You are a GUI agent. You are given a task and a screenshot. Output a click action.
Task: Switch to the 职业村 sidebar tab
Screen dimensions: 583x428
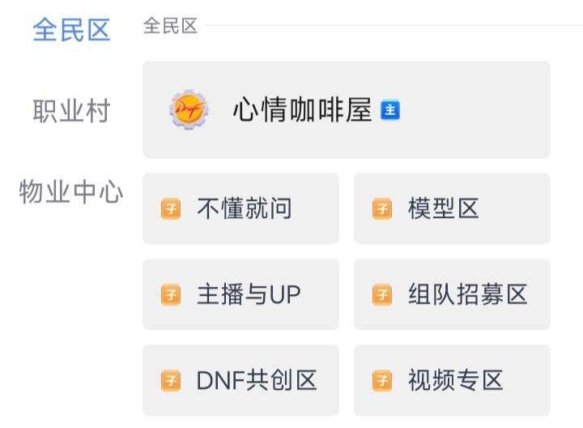71,110
